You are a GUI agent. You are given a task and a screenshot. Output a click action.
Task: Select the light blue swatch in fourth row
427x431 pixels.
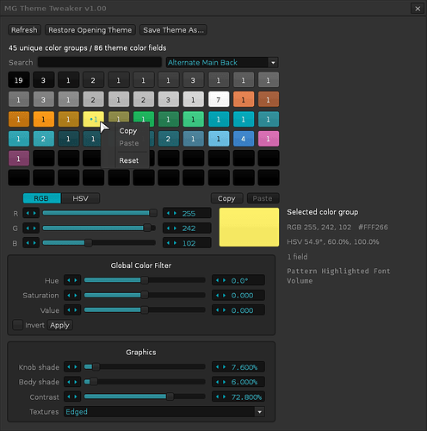coord(219,139)
